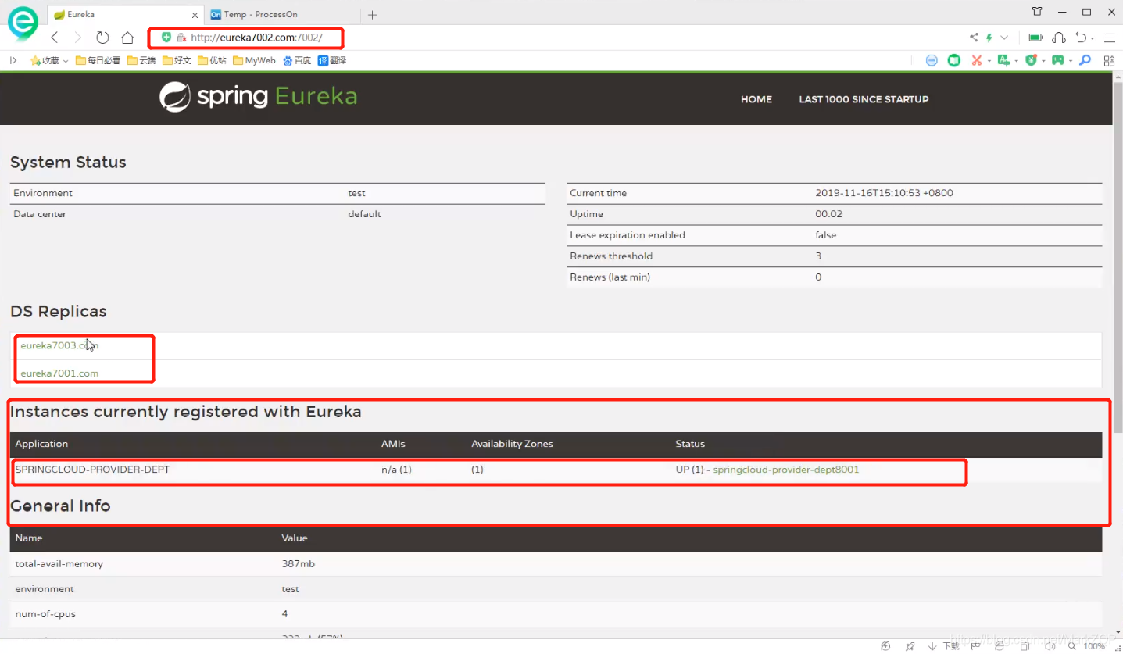Expand the scissors screenshot dropdown arrow
This screenshot has height=654, width=1123.
(989, 61)
